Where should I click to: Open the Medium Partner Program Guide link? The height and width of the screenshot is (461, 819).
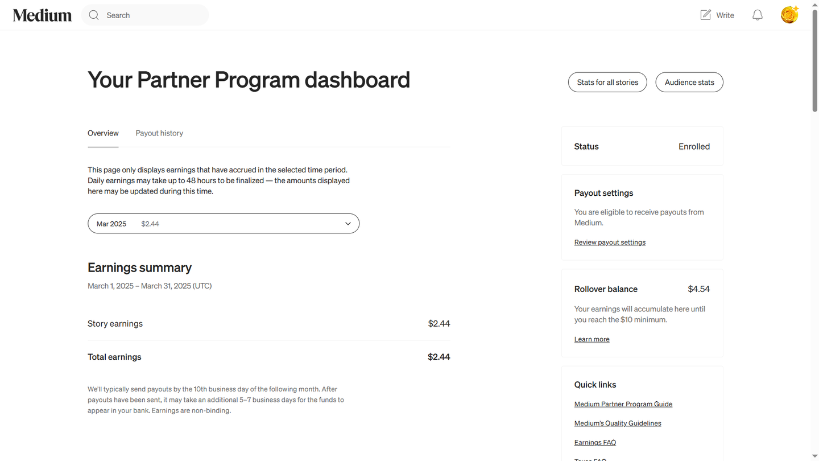click(623, 404)
